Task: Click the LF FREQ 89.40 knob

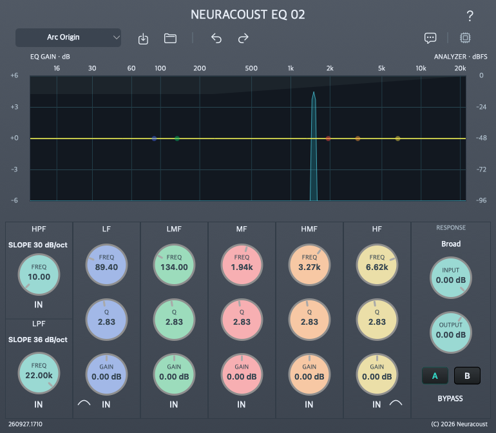Action: pos(106,265)
